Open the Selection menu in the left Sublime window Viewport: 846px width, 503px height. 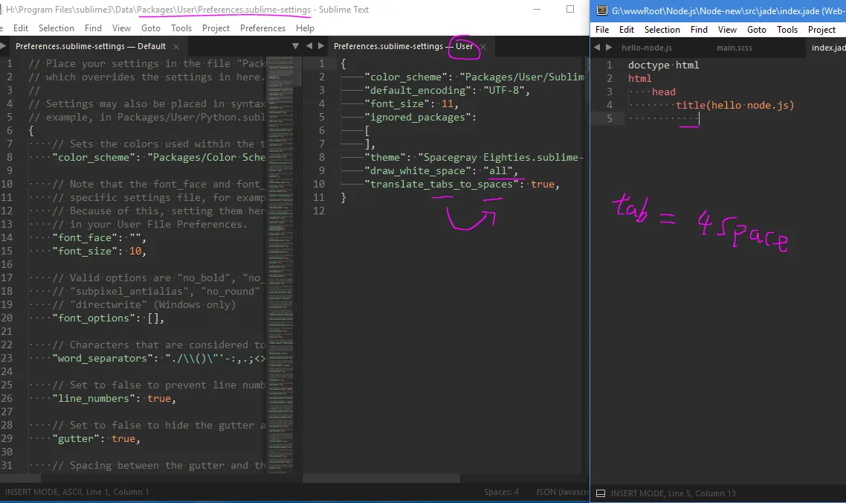click(56, 28)
